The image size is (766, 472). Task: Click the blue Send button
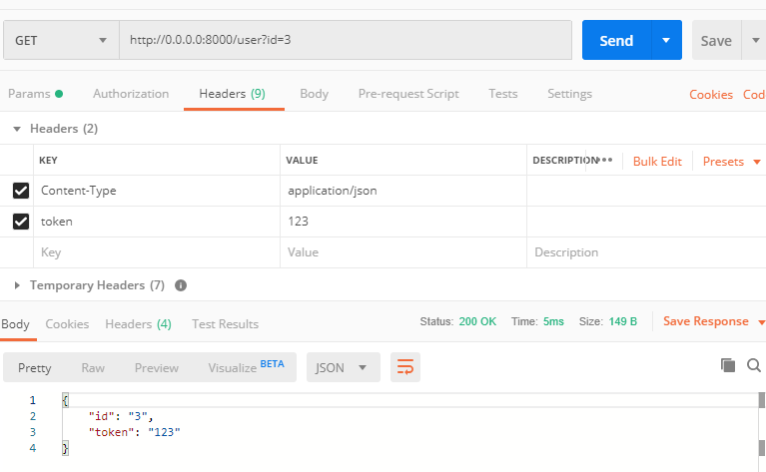point(615,41)
